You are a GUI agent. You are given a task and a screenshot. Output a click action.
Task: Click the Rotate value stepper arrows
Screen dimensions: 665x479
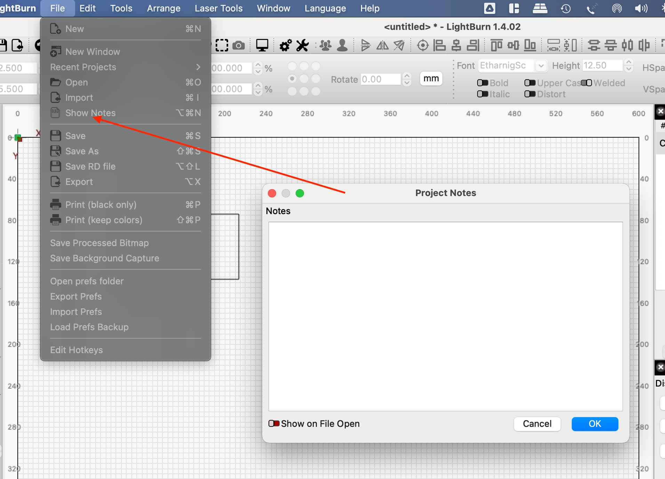pyautogui.click(x=407, y=79)
